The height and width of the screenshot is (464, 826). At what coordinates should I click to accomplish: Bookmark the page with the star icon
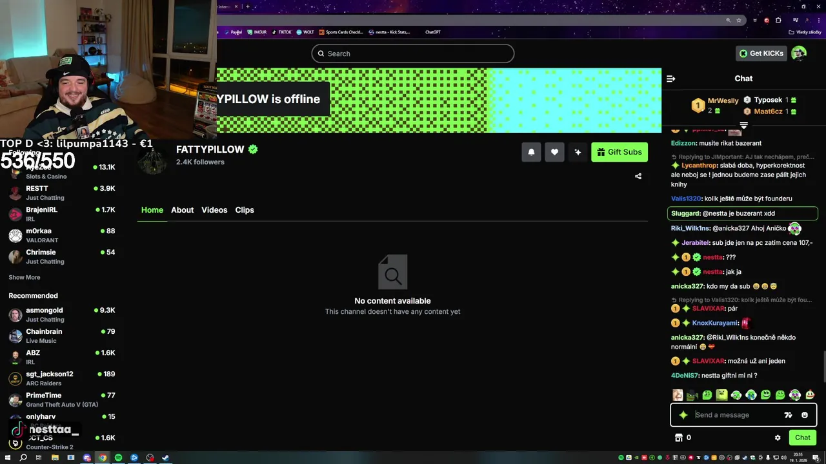click(739, 20)
